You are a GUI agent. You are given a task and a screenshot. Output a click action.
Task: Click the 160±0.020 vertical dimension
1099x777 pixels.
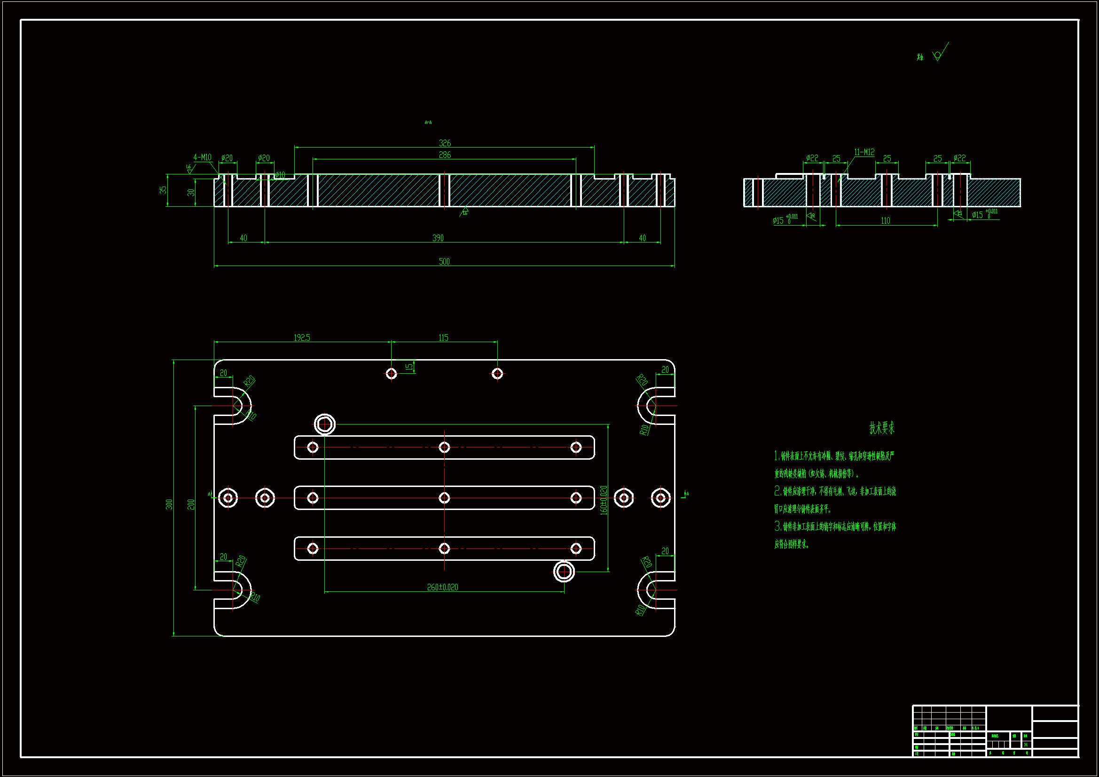tap(603, 499)
